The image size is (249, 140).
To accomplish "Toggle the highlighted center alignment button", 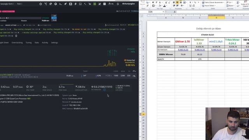I will [x=177, y=2].
